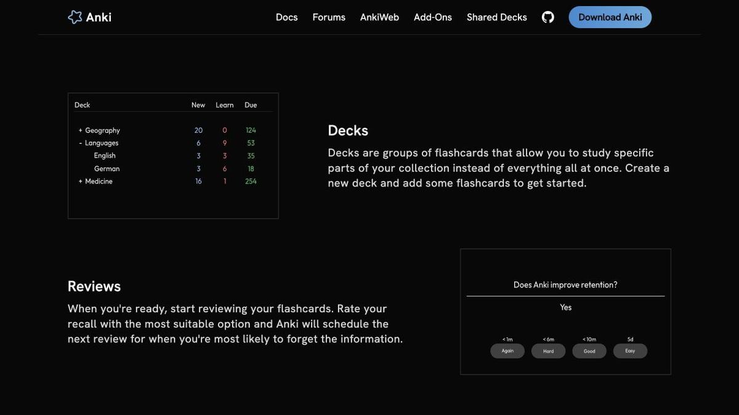The image size is (739, 415).
Task: Select the German subdeck row
Action: tap(107, 168)
